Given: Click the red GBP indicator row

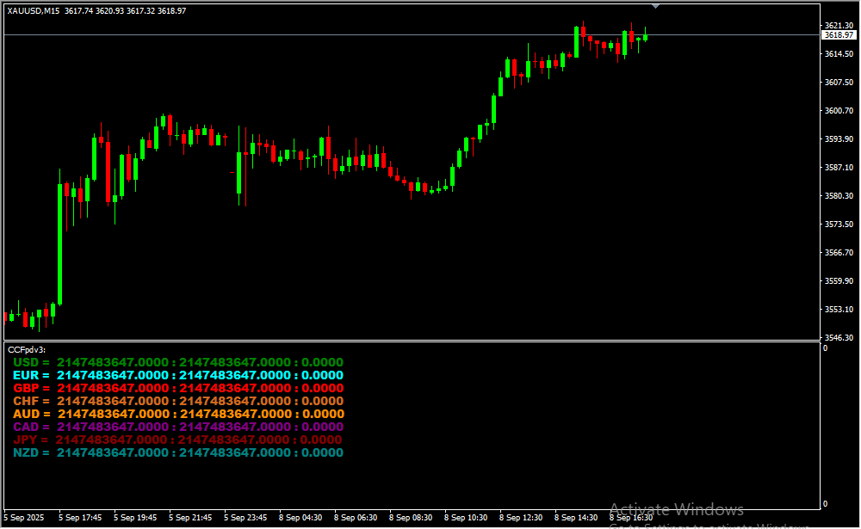Looking at the screenshot, I should [177, 388].
